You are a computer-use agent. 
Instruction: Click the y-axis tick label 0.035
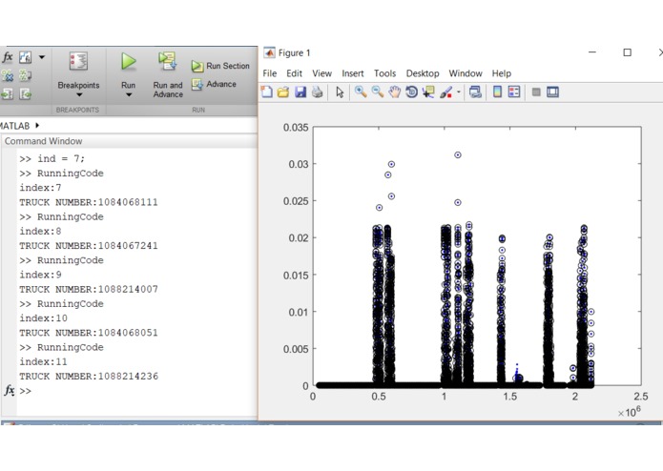[x=296, y=128]
